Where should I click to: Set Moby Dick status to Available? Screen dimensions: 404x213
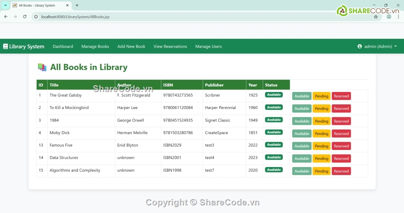[302, 134]
